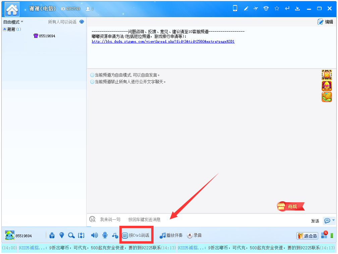
Task: Toggle the microphone icon
Action: pos(105,236)
